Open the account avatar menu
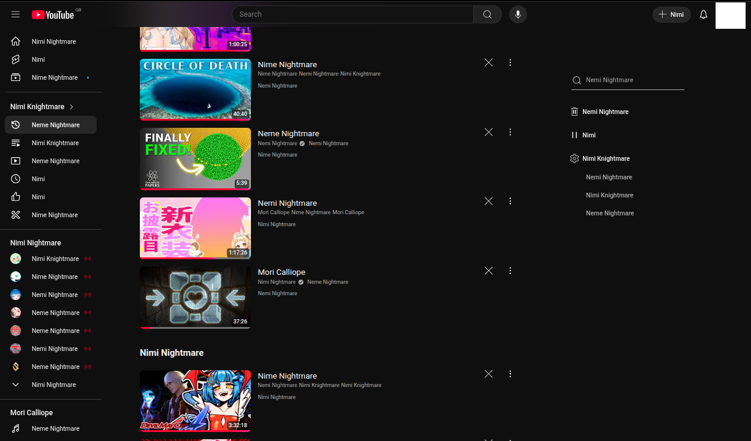Image resolution: width=751 pixels, height=441 pixels. pos(731,16)
